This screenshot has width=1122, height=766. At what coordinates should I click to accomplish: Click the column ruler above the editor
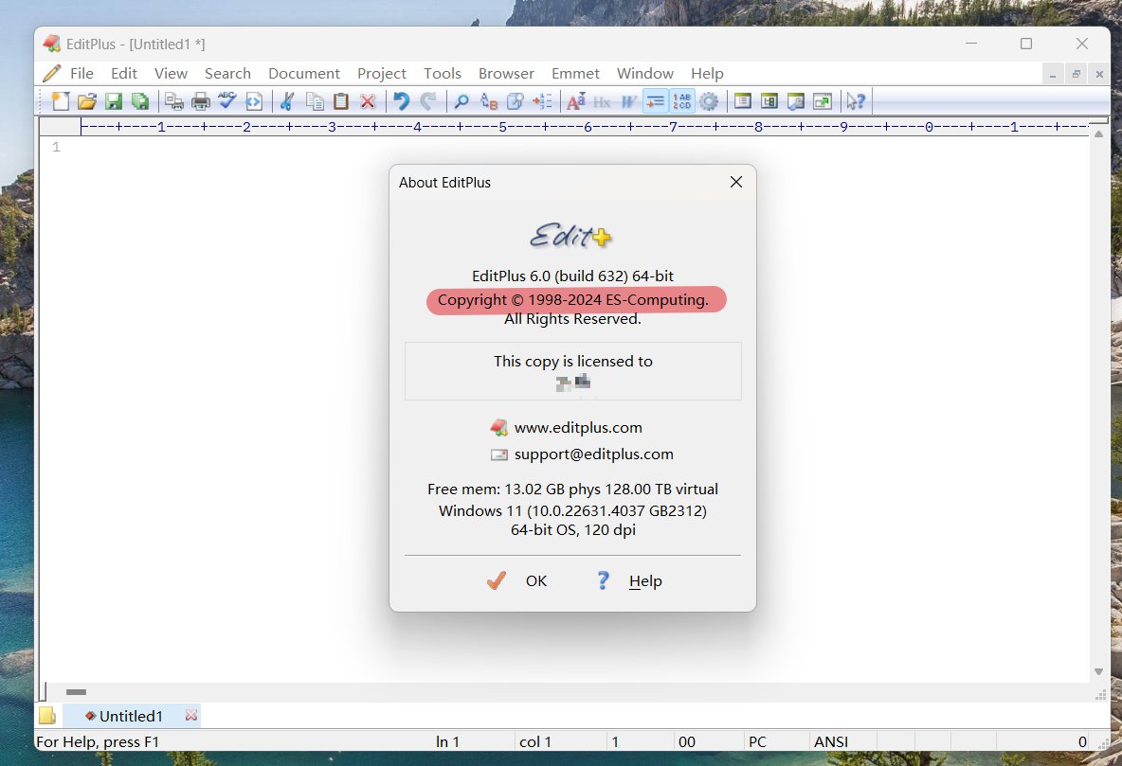click(x=584, y=127)
